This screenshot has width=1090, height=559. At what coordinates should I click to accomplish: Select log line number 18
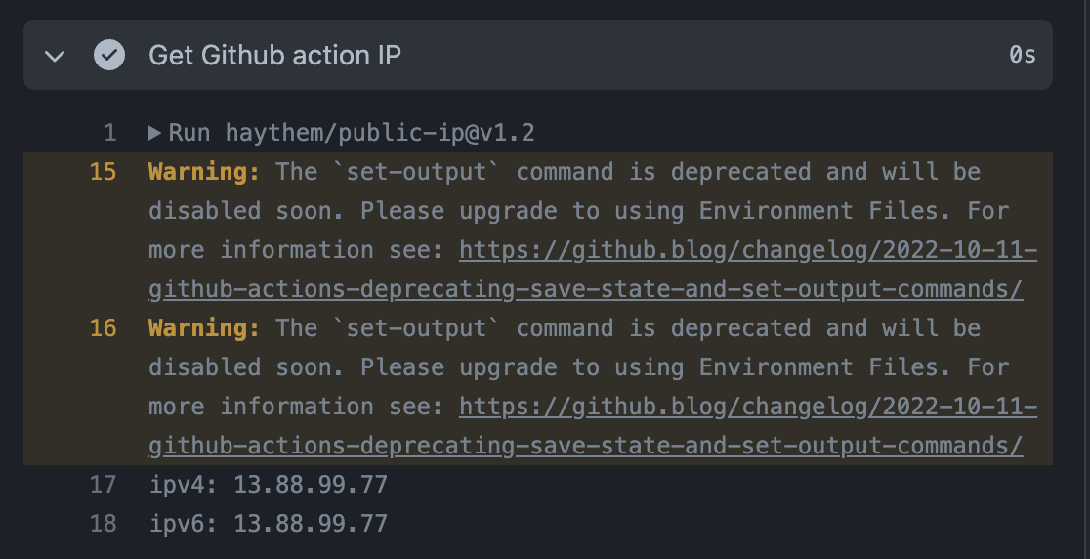tap(103, 524)
